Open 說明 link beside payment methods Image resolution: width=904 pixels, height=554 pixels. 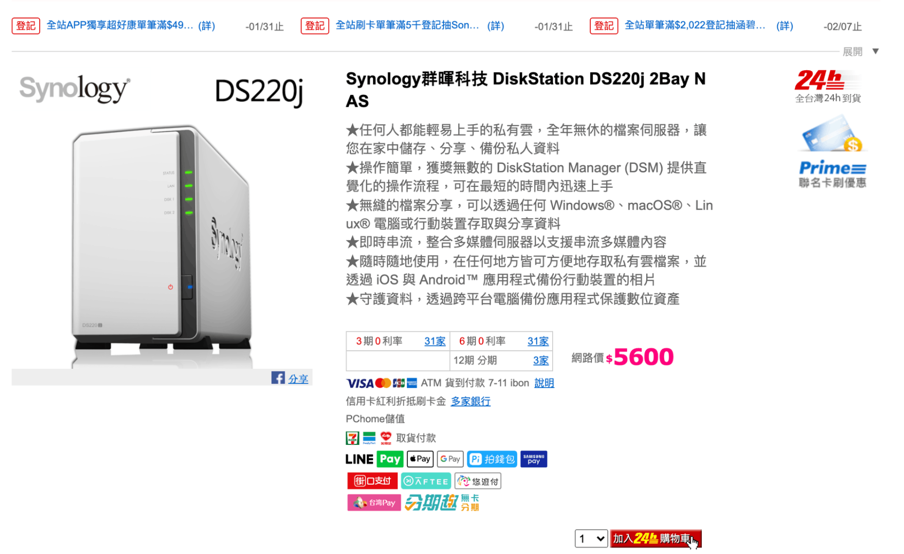pos(544,383)
